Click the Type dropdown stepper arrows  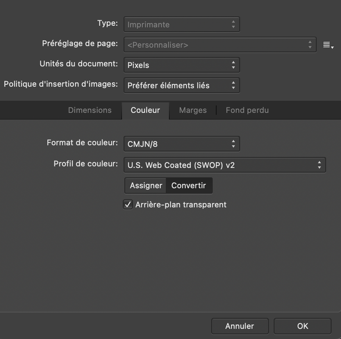coord(233,24)
